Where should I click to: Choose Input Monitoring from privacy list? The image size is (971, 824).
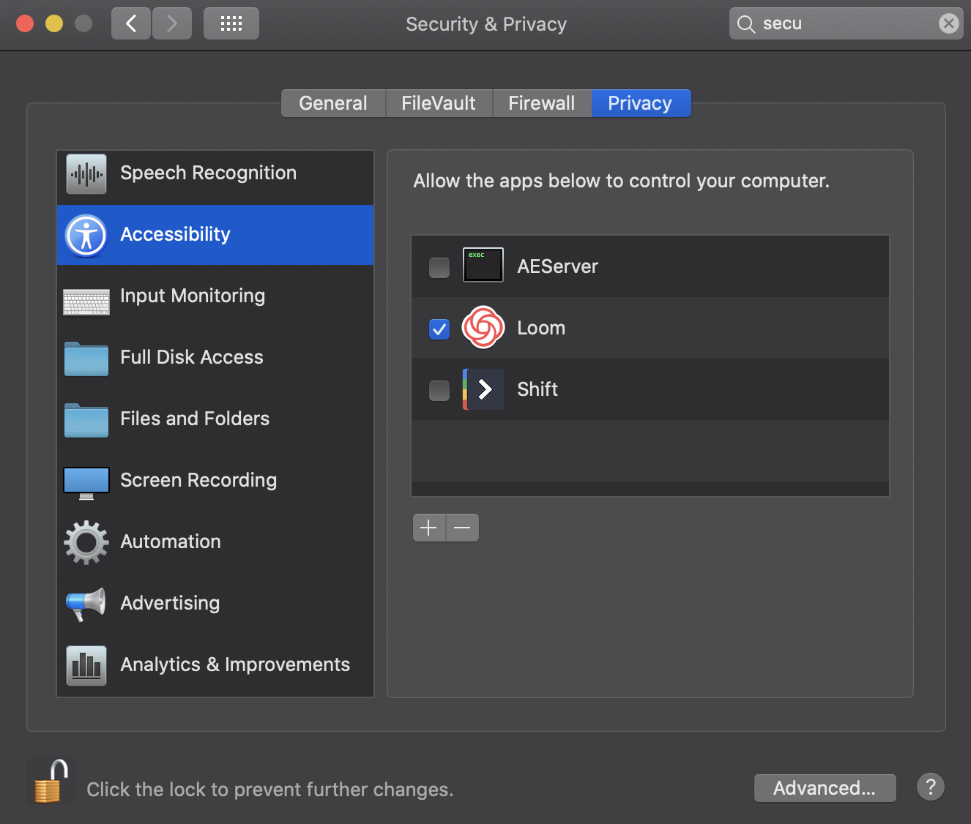coord(193,296)
